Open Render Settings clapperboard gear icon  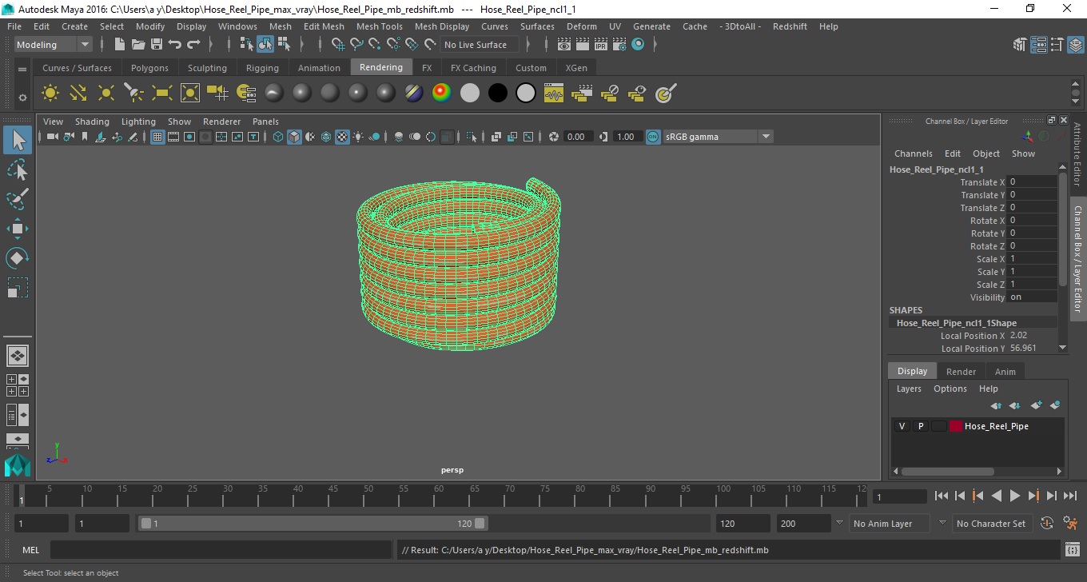click(x=619, y=45)
